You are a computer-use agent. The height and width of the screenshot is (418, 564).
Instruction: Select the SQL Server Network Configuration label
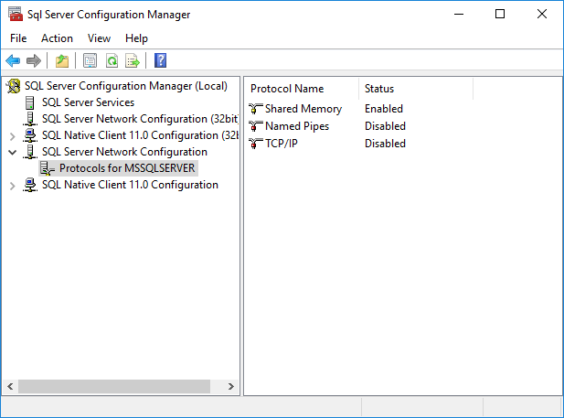click(x=124, y=152)
